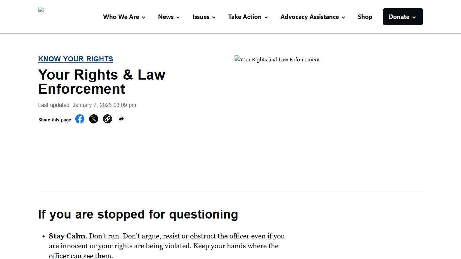Screen dimensions: 461x259
Task: Click the Last updated timestamp text
Action: click(87, 105)
